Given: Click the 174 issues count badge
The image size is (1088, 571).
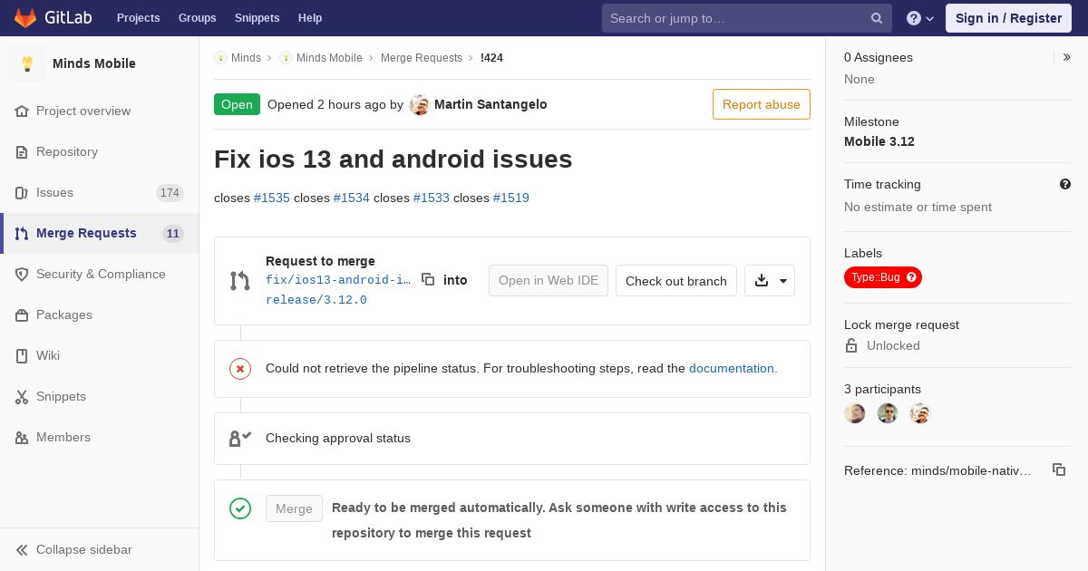Looking at the screenshot, I should (170, 193).
